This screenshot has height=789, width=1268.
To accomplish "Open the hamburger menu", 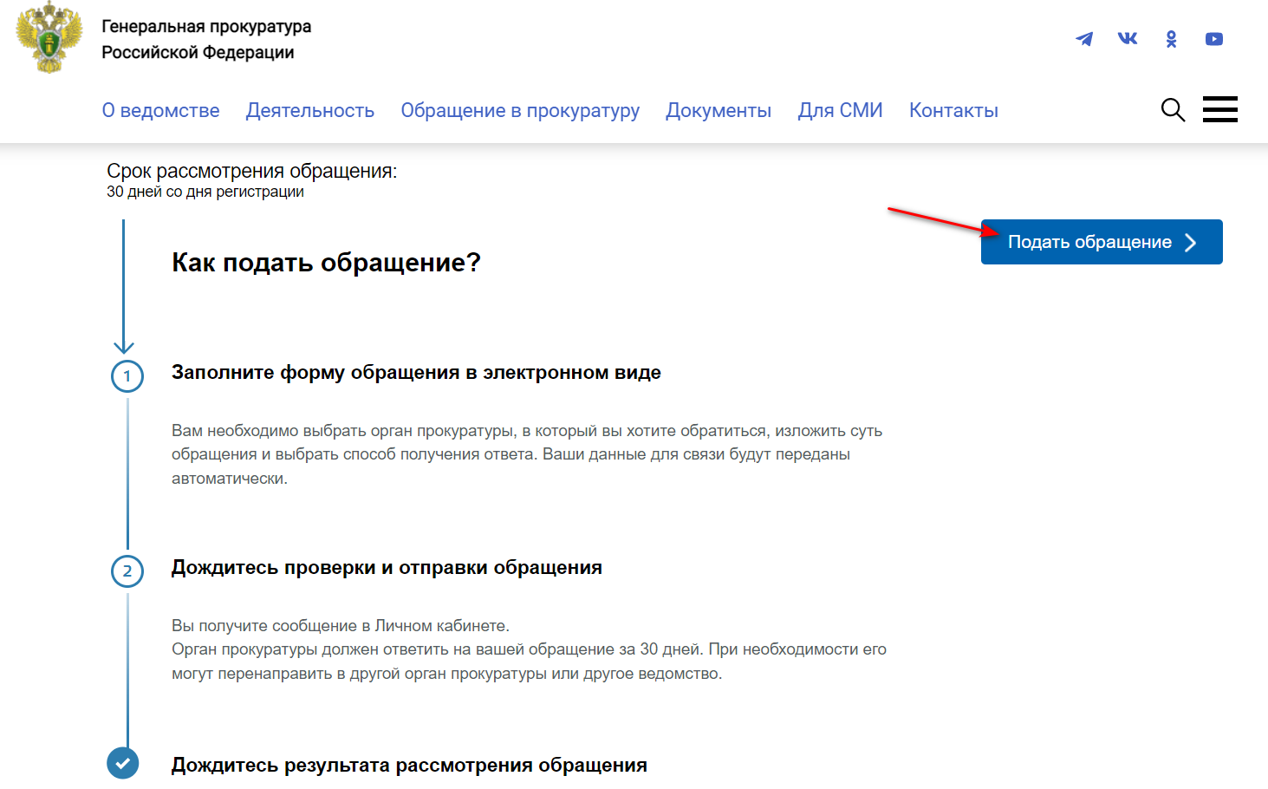I will pos(1220,109).
